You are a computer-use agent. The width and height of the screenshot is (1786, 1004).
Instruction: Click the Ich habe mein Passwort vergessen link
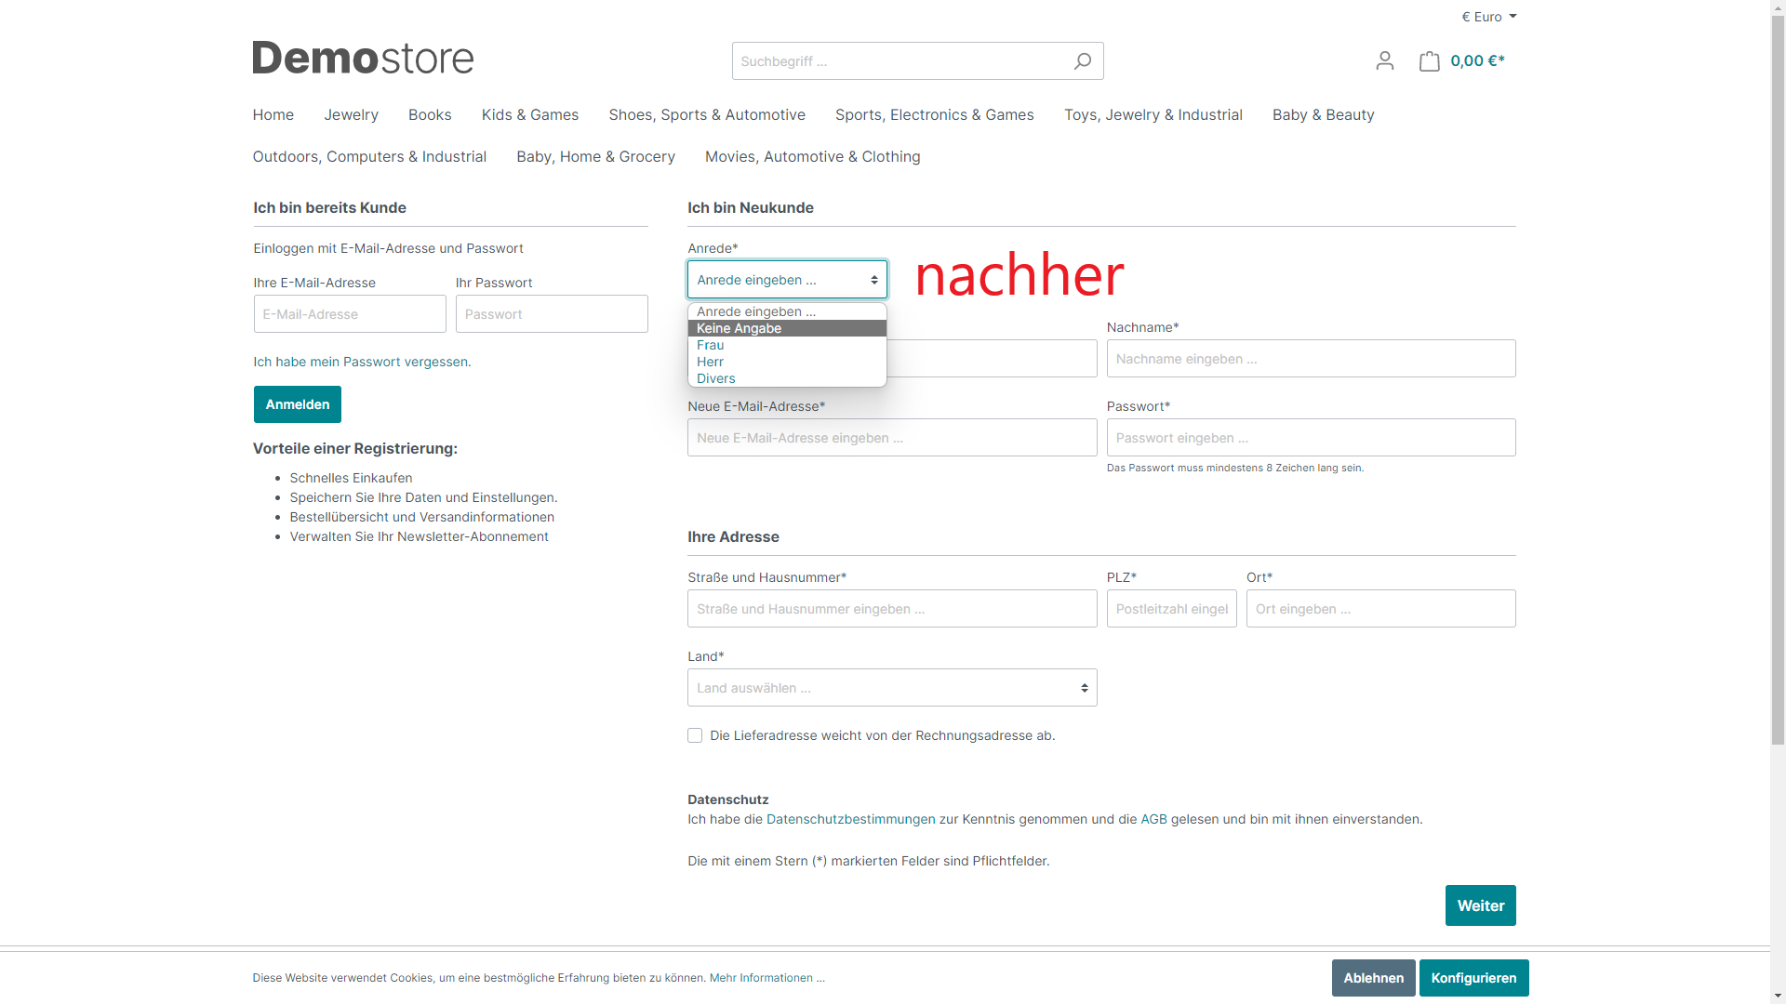pos(363,362)
